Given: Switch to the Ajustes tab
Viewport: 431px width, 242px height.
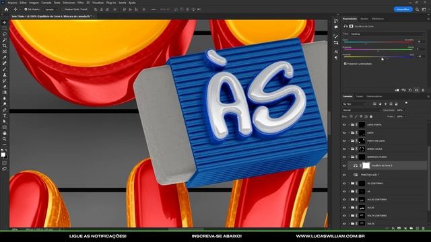Looking at the screenshot, I should [x=364, y=19].
